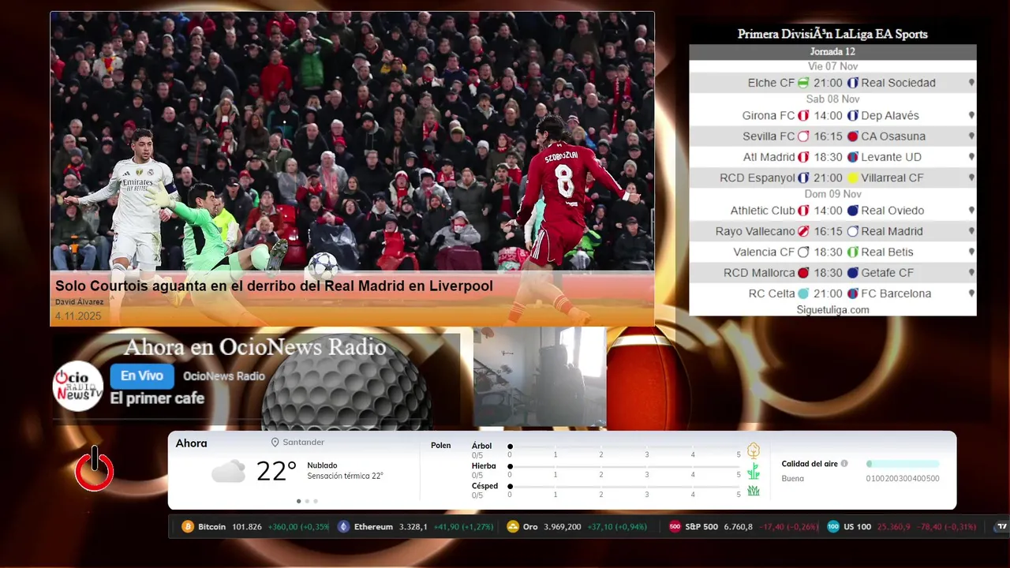This screenshot has width=1010, height=568.
Task: Click the En Vivo button
Action: [x=142, y=376]
